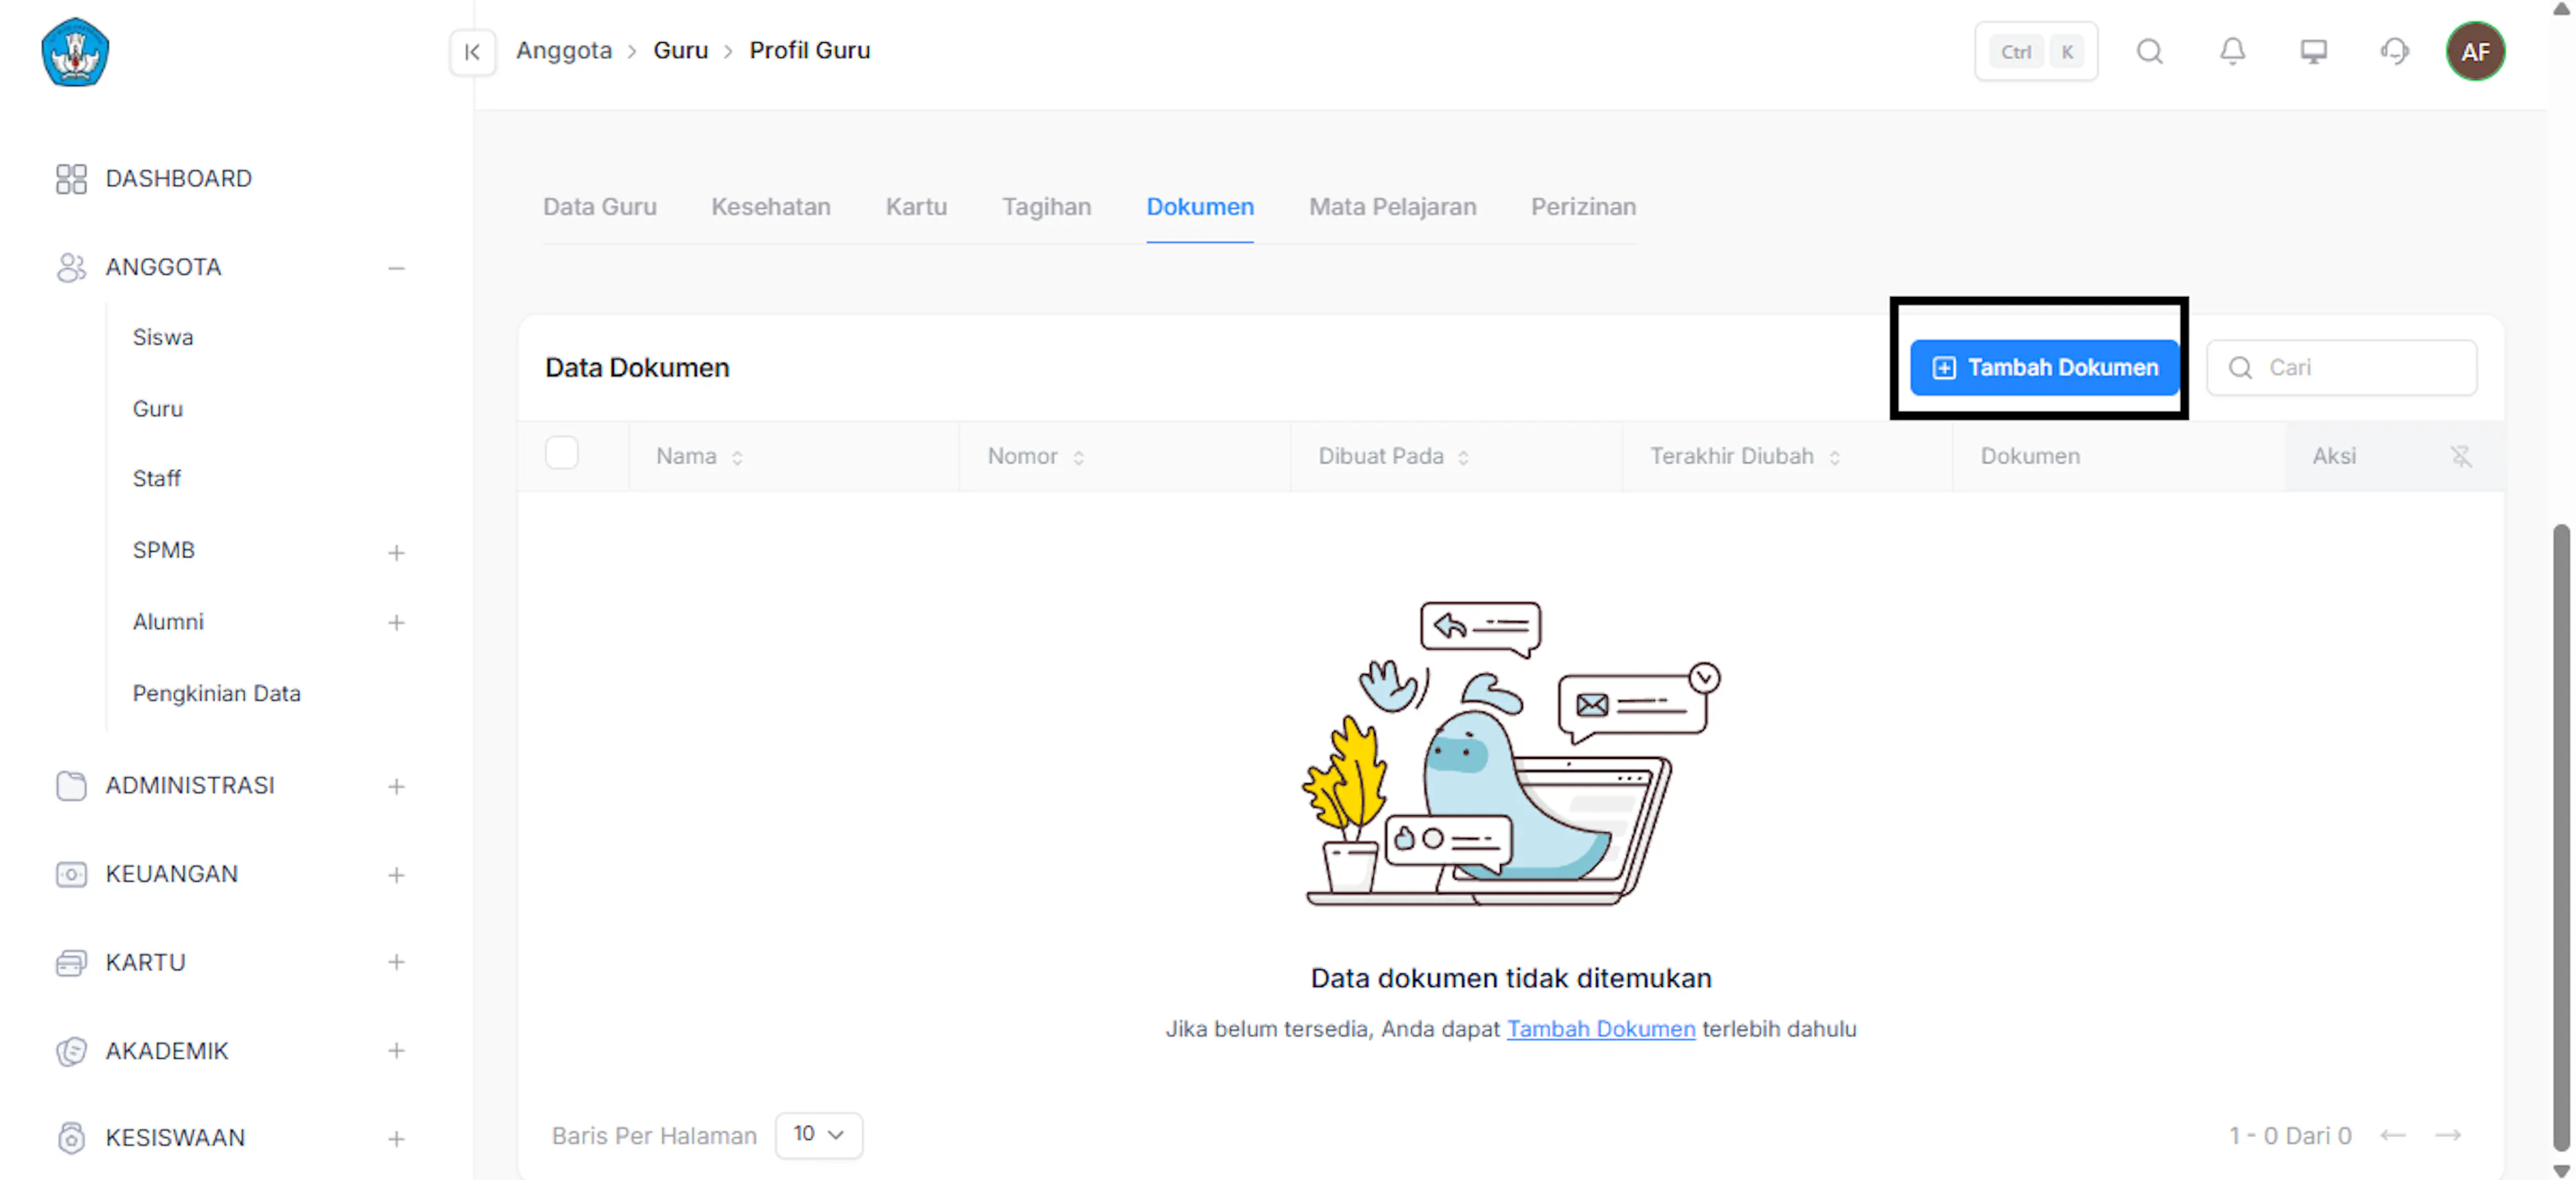This screenshot has width=2576, height=1180.
Task: Click the Dokumen column header
Action: (x=2030, y=457)
